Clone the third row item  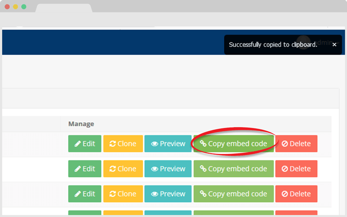123,194
